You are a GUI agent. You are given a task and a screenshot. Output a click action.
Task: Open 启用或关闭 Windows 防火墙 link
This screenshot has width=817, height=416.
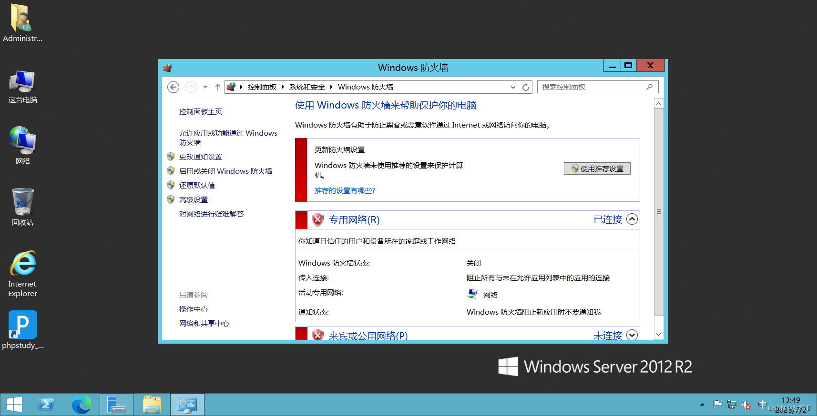click(226, 171)
